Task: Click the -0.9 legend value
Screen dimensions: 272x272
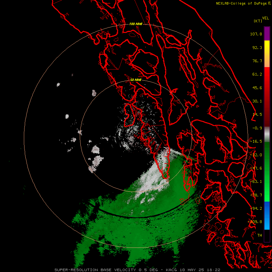Action: [x=257, y=128]
